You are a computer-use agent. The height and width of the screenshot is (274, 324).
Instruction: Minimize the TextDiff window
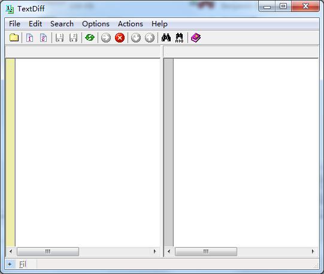[x=267, y=7]
